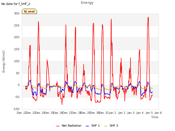Click the x-axis date label Jan 2
This screenshot has height=131, width=175.
click(x=122, y=113)
